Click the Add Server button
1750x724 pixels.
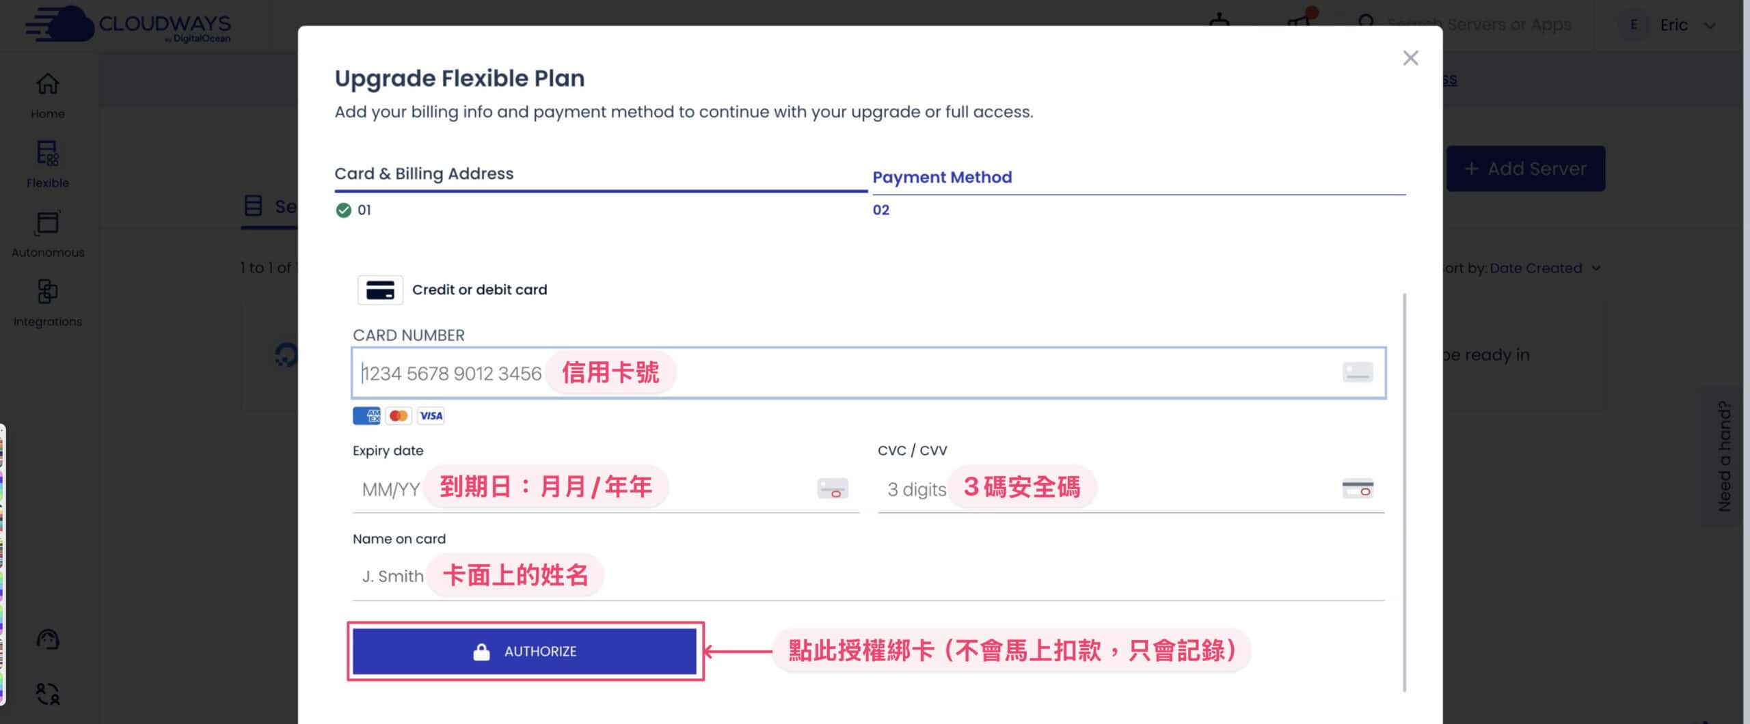point(1525,169)
